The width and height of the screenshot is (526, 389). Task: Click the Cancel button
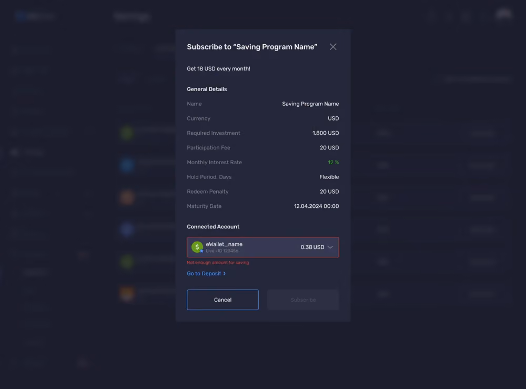point(222,300)
